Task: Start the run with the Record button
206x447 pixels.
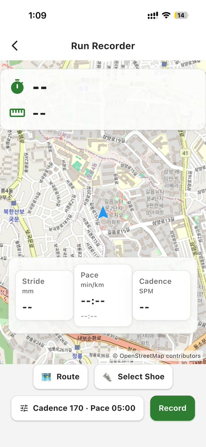Action: pos(172,408)
